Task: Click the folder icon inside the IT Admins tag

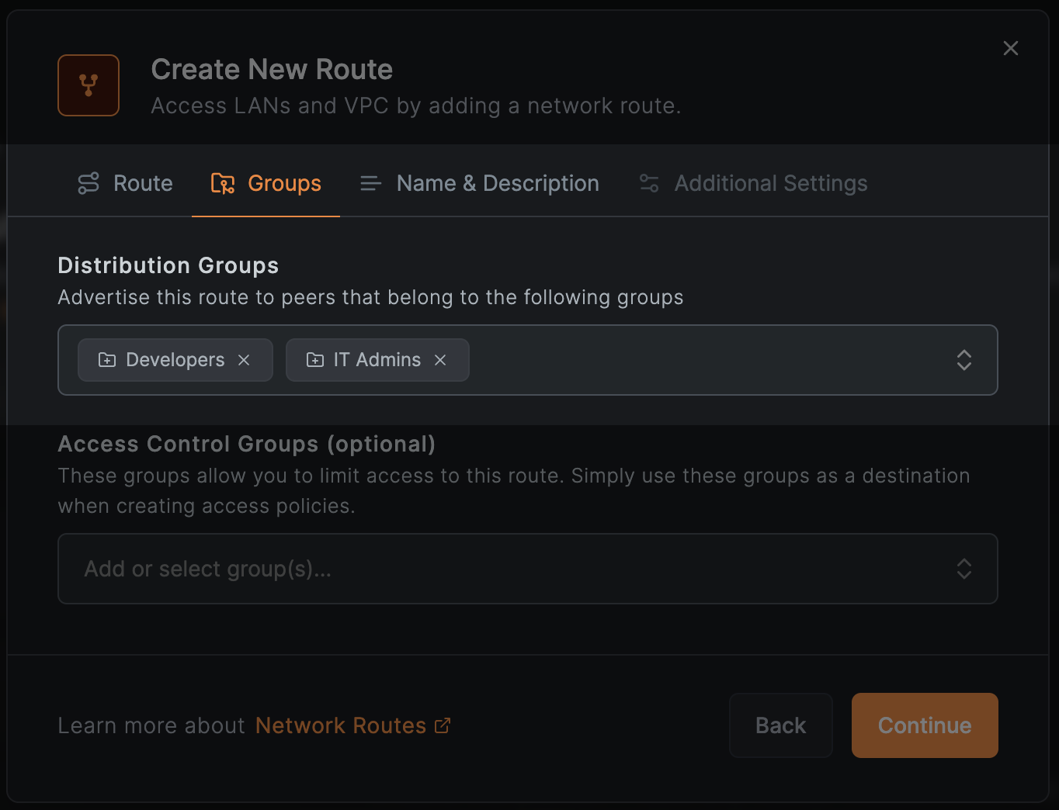Action: (314, 359)
